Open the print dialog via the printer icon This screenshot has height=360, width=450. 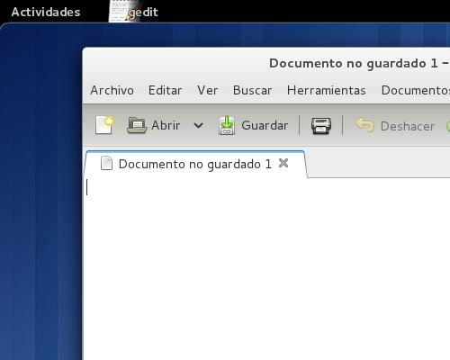pos(321,126)
